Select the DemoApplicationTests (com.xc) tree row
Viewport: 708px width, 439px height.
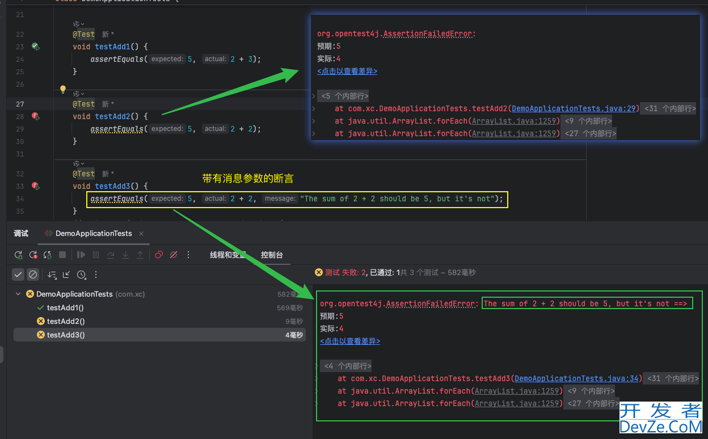pos(159,294)
